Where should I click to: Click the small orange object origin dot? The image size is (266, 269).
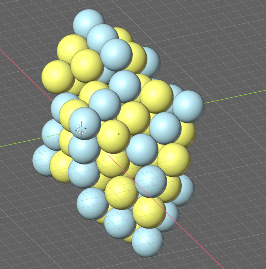119,134
